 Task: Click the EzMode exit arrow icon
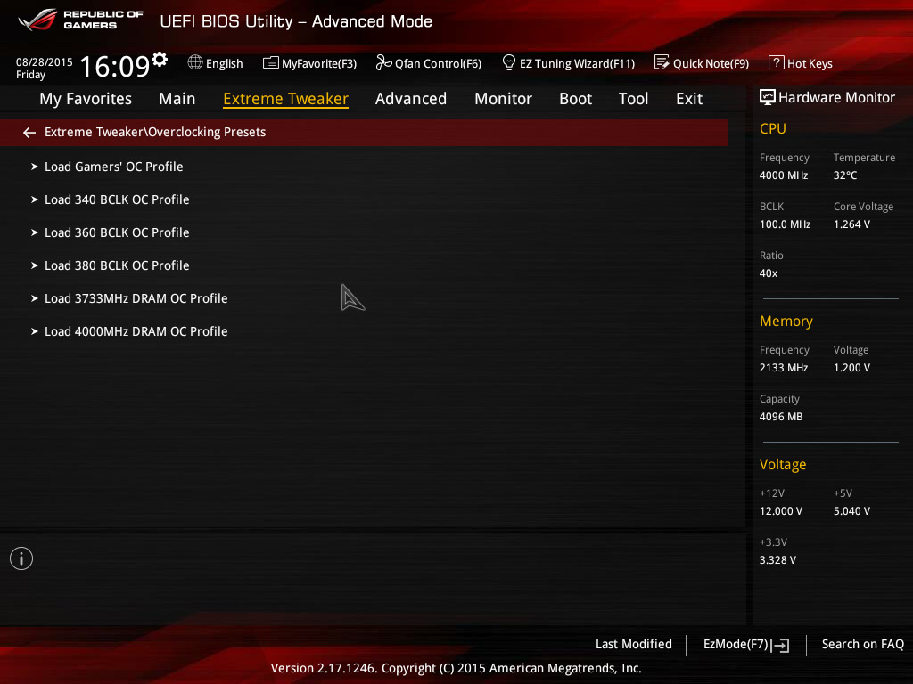point(780,645)
